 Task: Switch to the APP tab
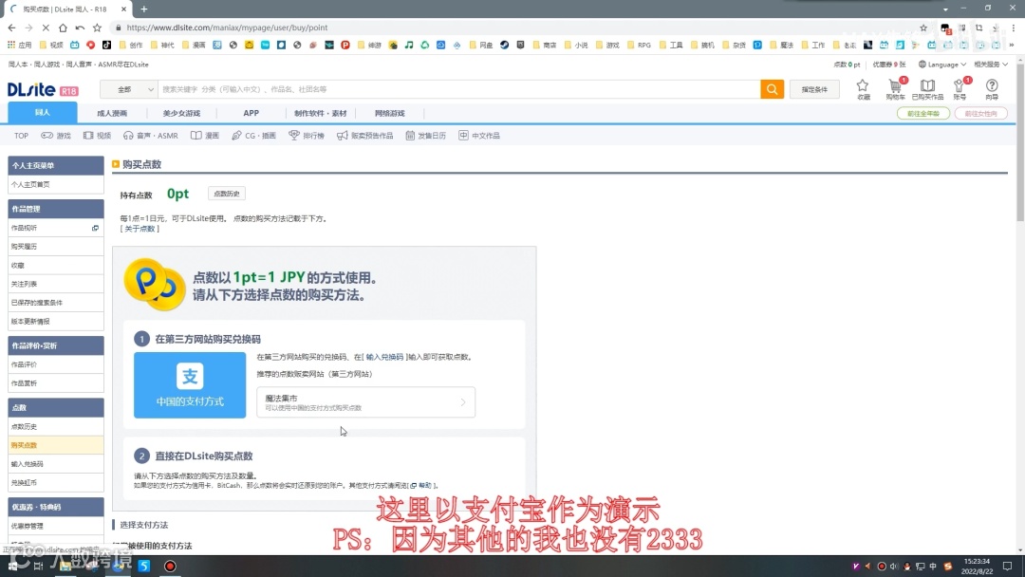point(251,113)
